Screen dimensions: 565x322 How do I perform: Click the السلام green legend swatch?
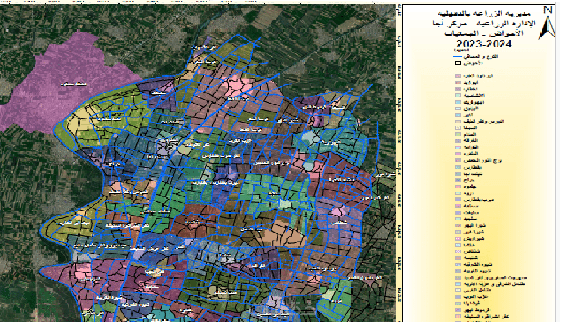pos(458,134)
